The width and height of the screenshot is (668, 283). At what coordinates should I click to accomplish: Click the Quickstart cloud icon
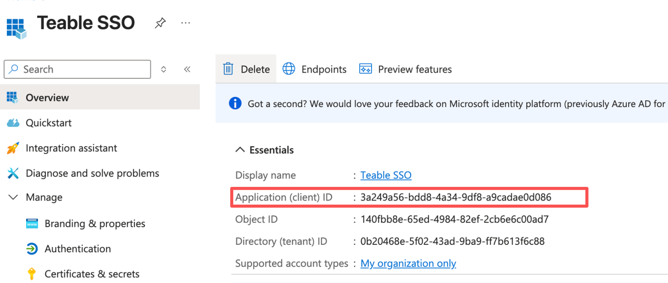point(13,123)
